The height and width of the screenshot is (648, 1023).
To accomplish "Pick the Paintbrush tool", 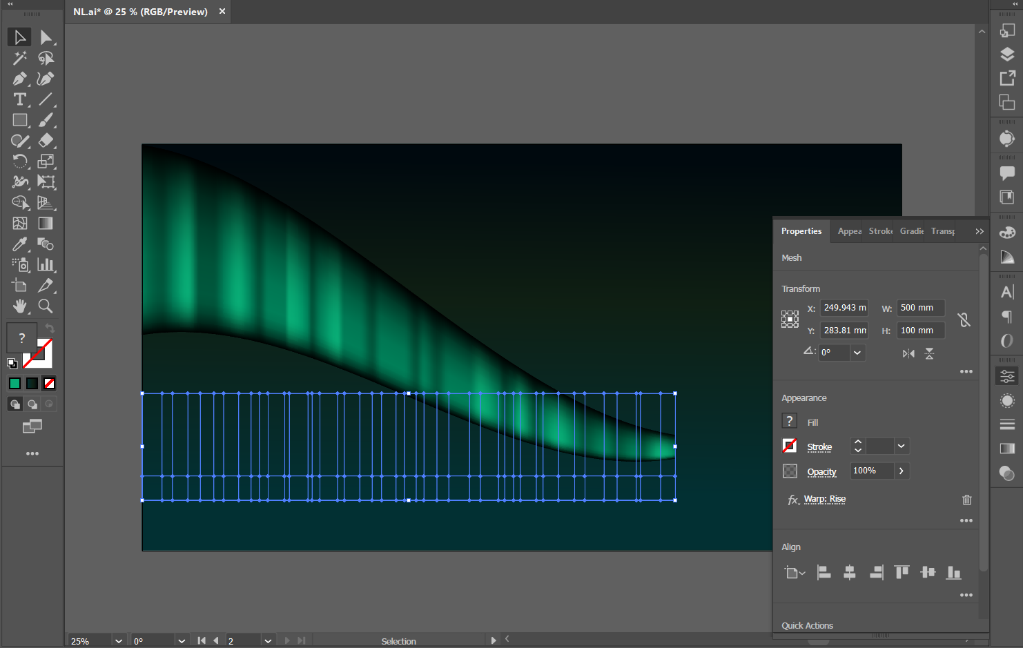I will coord(46,120).
